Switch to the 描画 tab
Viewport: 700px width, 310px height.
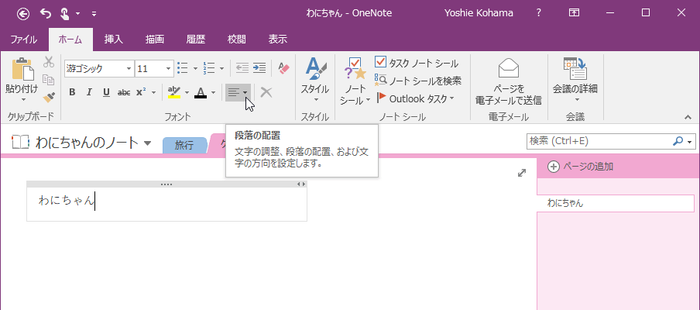tap(154, 40)
